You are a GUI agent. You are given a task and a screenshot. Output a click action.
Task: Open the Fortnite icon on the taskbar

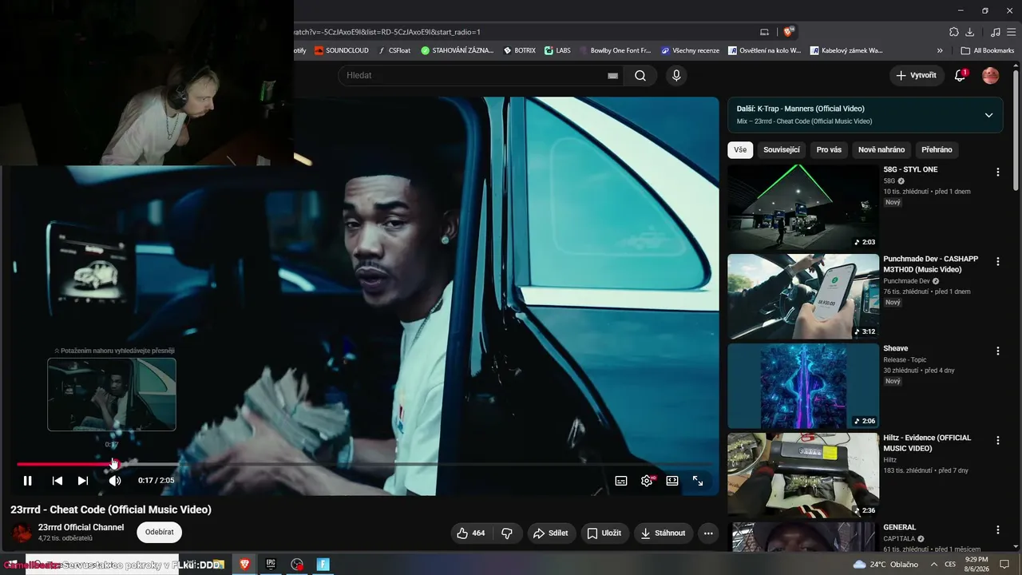(x=323, y=565)
